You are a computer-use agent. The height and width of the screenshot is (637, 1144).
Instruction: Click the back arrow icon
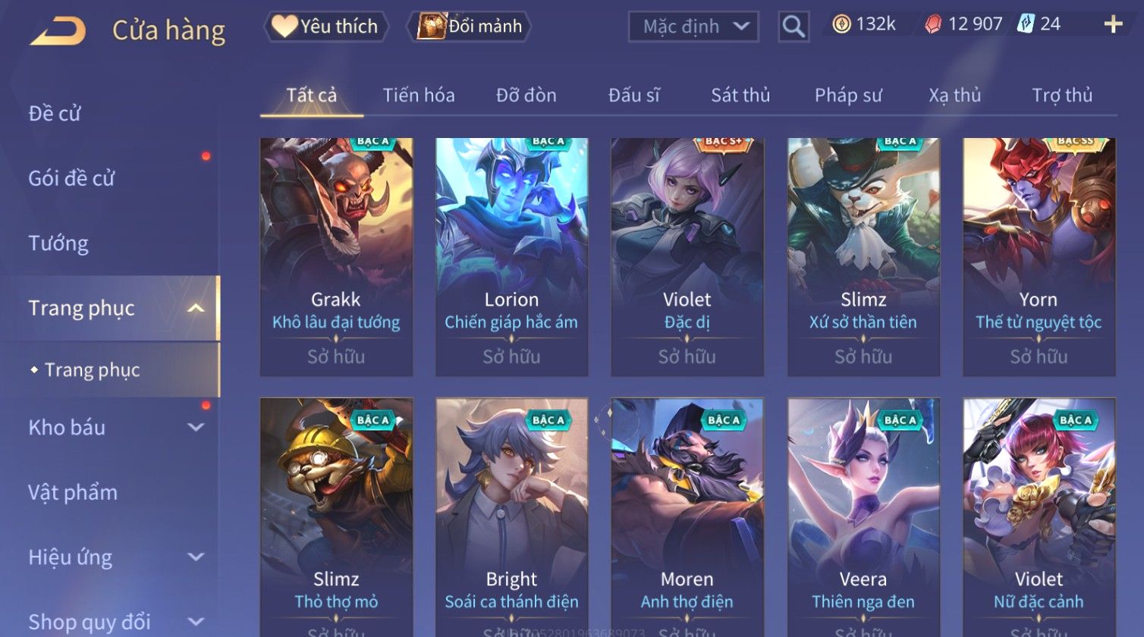58,31
